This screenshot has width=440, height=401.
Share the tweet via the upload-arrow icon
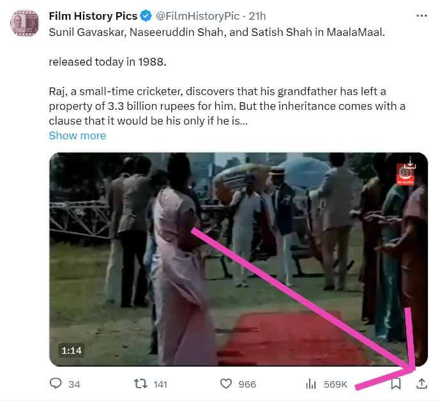click(x=421, y=384)
